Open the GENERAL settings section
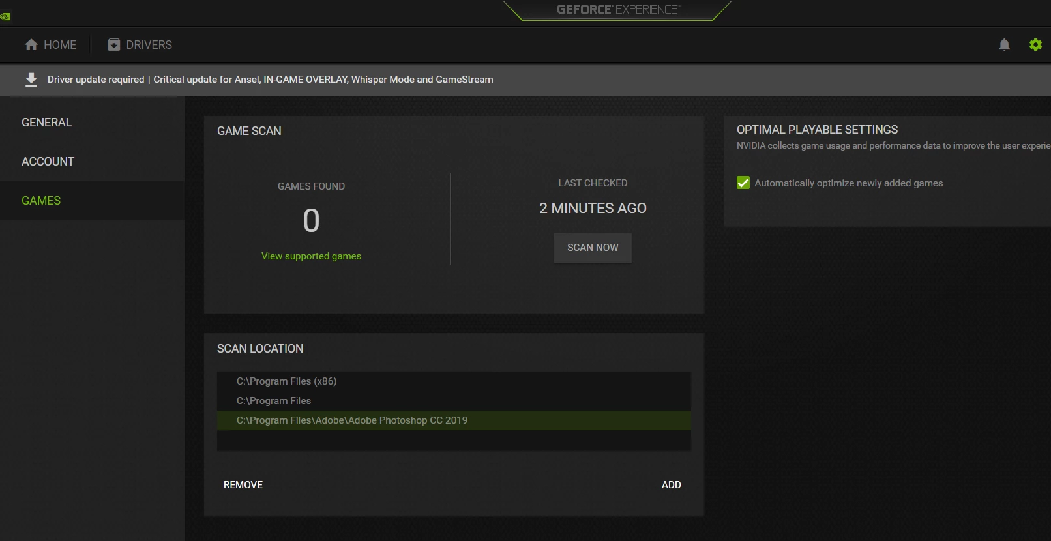 pyautogui.click(x=92, y=123)
